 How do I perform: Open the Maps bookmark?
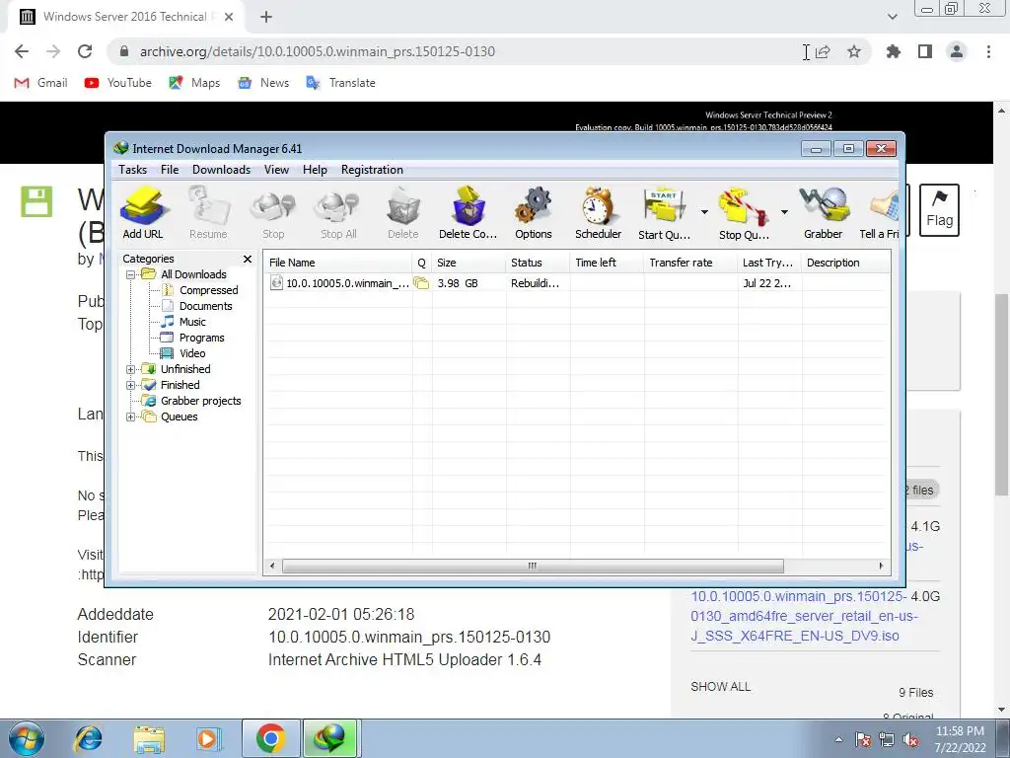coord(194,83)
